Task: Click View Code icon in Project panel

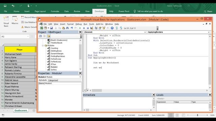Action: tap(40, 36)
